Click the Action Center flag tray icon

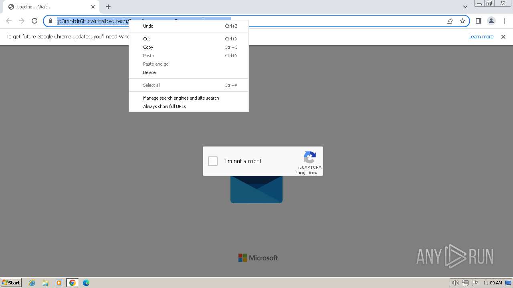(475, 283)
